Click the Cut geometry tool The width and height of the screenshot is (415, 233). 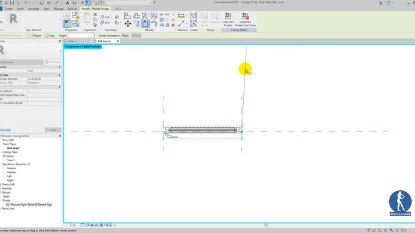click(106, 17)
